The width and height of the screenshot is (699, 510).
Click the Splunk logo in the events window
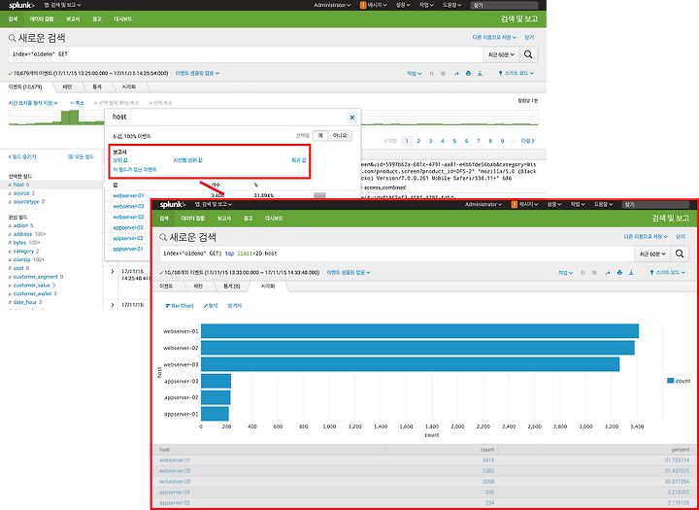tap(21, 6)
